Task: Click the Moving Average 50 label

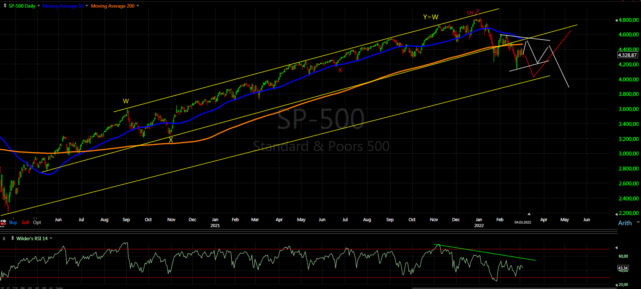Action: pyautogui.click(x=63, y=6)
